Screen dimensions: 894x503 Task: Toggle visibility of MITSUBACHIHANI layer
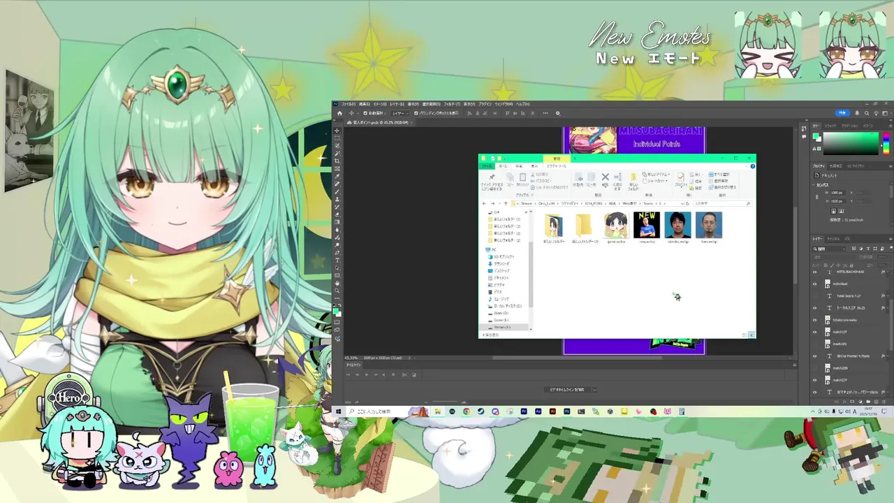[x=814, y=272]
